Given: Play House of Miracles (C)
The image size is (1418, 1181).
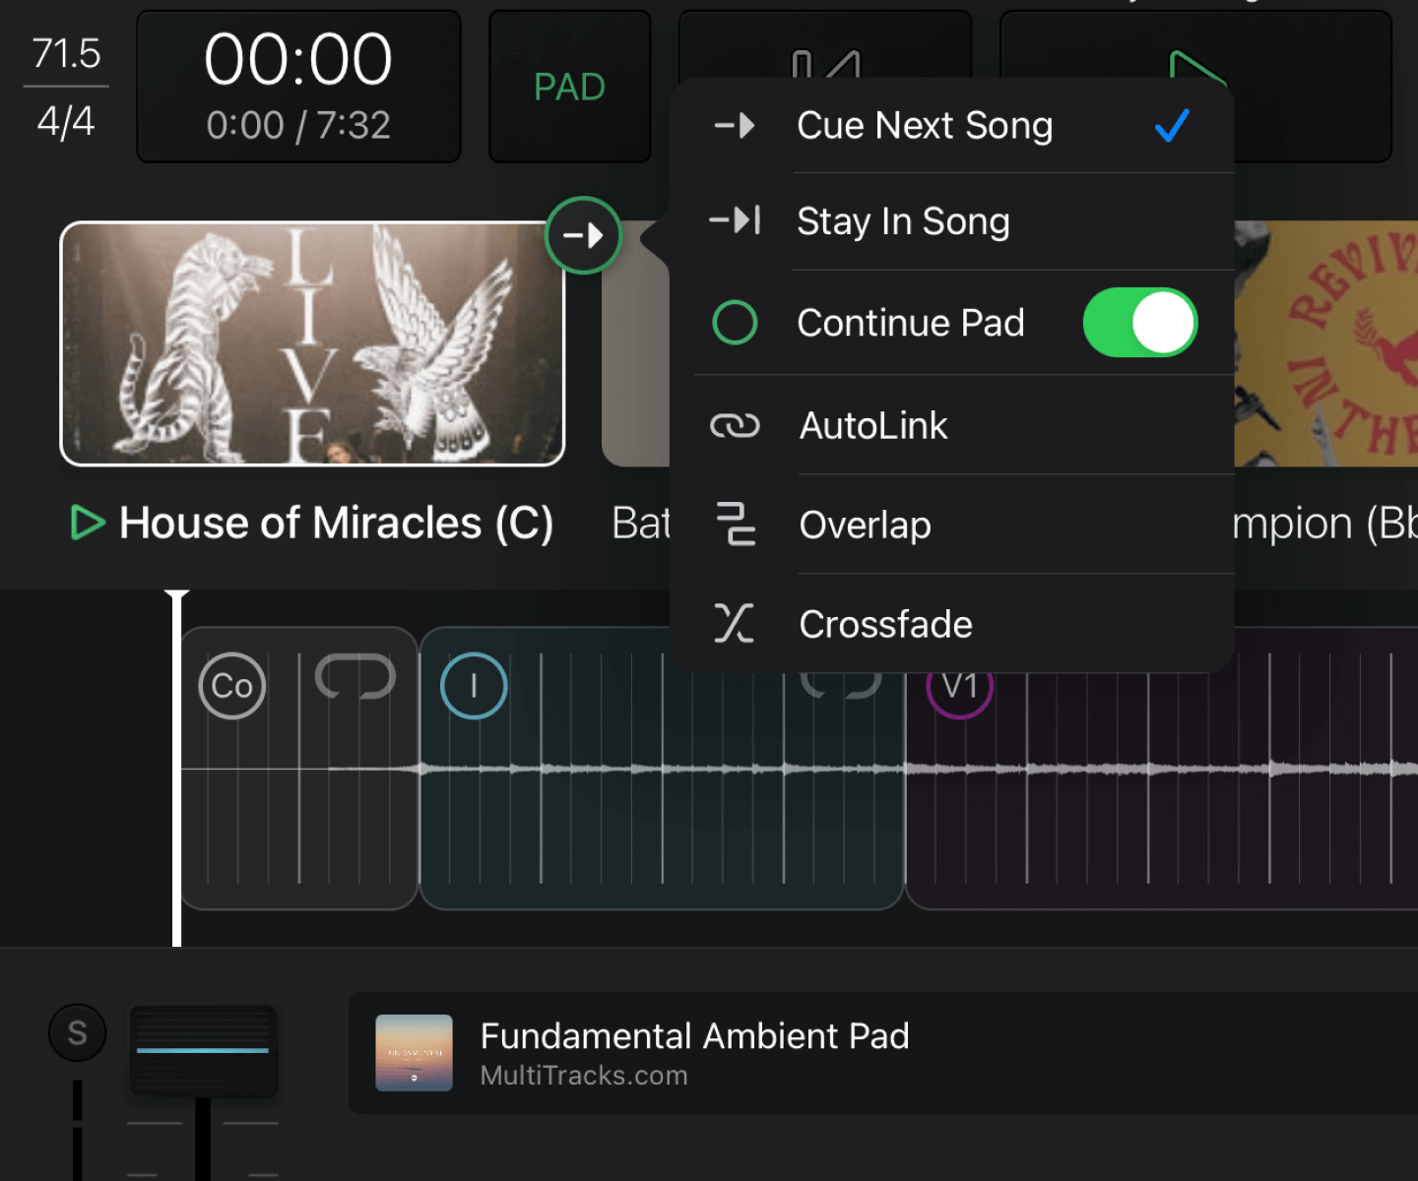Looking at the screenshot, I should click(x=87, y=523).
